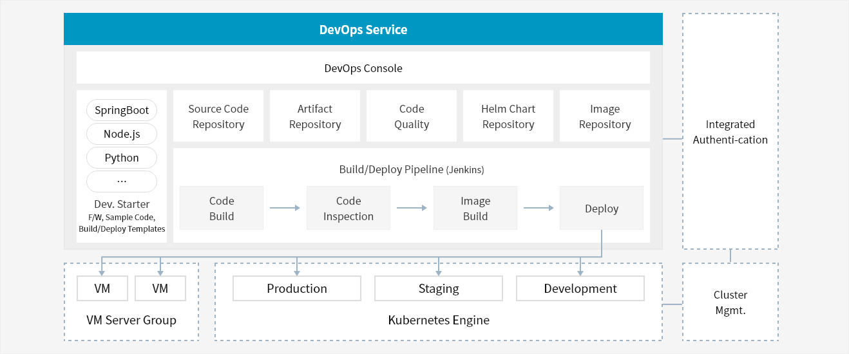
Task: Click 'Build/Deploy Templates' text
Action: coord(122,228)
